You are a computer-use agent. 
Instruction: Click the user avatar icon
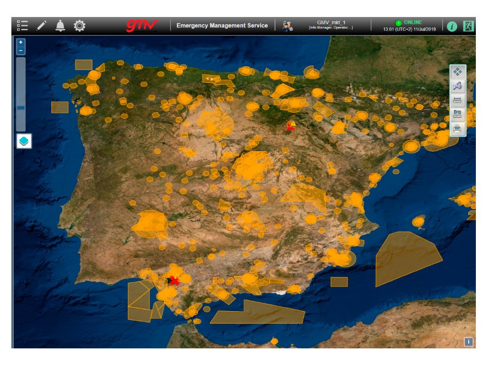pyautogui.click(x=287, y=26)
